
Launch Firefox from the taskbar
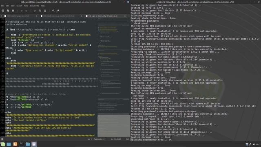[15, 144]
